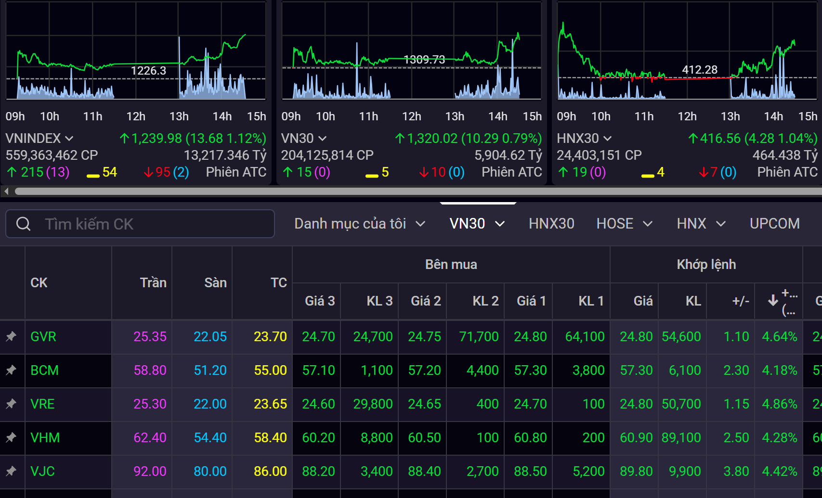Image resolution: width=822 pixels, height=498 pixels.
Task: Click VNINDEX volume 559,363,462 CP
Action: [x=52, y=155]
